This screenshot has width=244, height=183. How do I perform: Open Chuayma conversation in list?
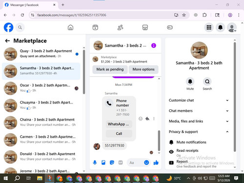(41, 105)
